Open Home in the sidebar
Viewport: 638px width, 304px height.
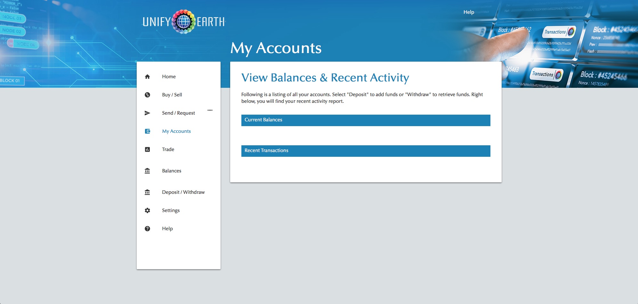169,77
